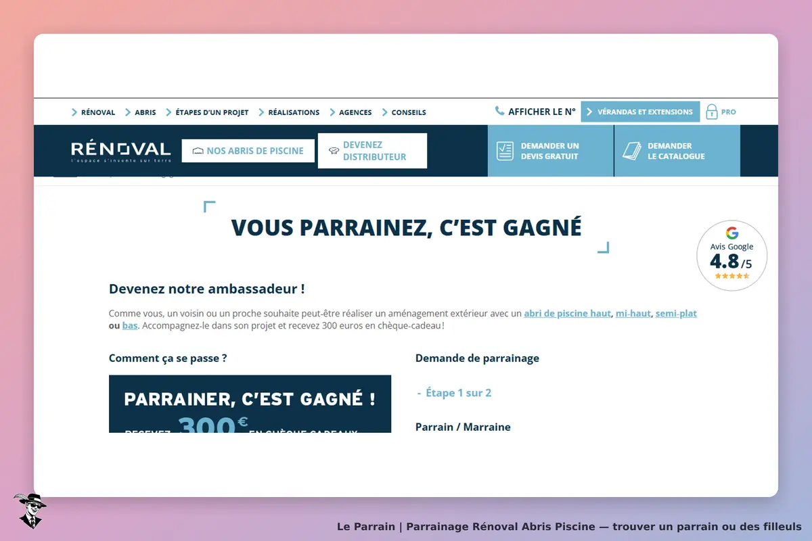Viewport: 812px width, 541px height.
Task: Click 'Comment ça se passe ?' heading
Action: point(168,358)
